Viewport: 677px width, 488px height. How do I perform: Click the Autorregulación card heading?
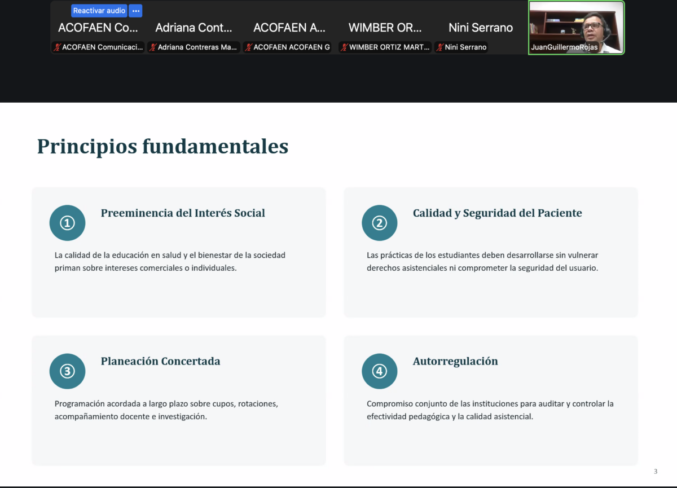tap(455, 362)
